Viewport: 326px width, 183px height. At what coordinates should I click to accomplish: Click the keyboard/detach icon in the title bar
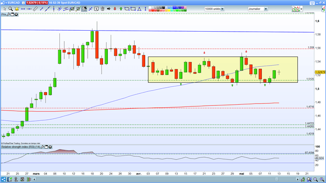[x=312, y=3]
